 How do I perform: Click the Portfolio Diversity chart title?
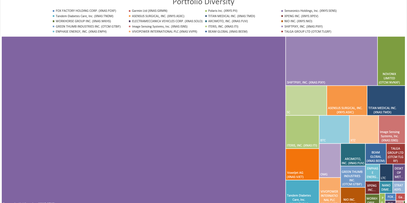click(203, 3)
